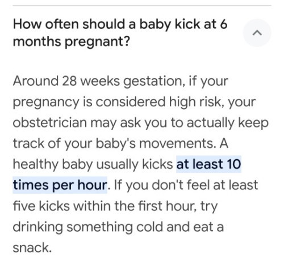
Task: Click "drinking something cold" in the paragraph
Action: click(88, 227)
